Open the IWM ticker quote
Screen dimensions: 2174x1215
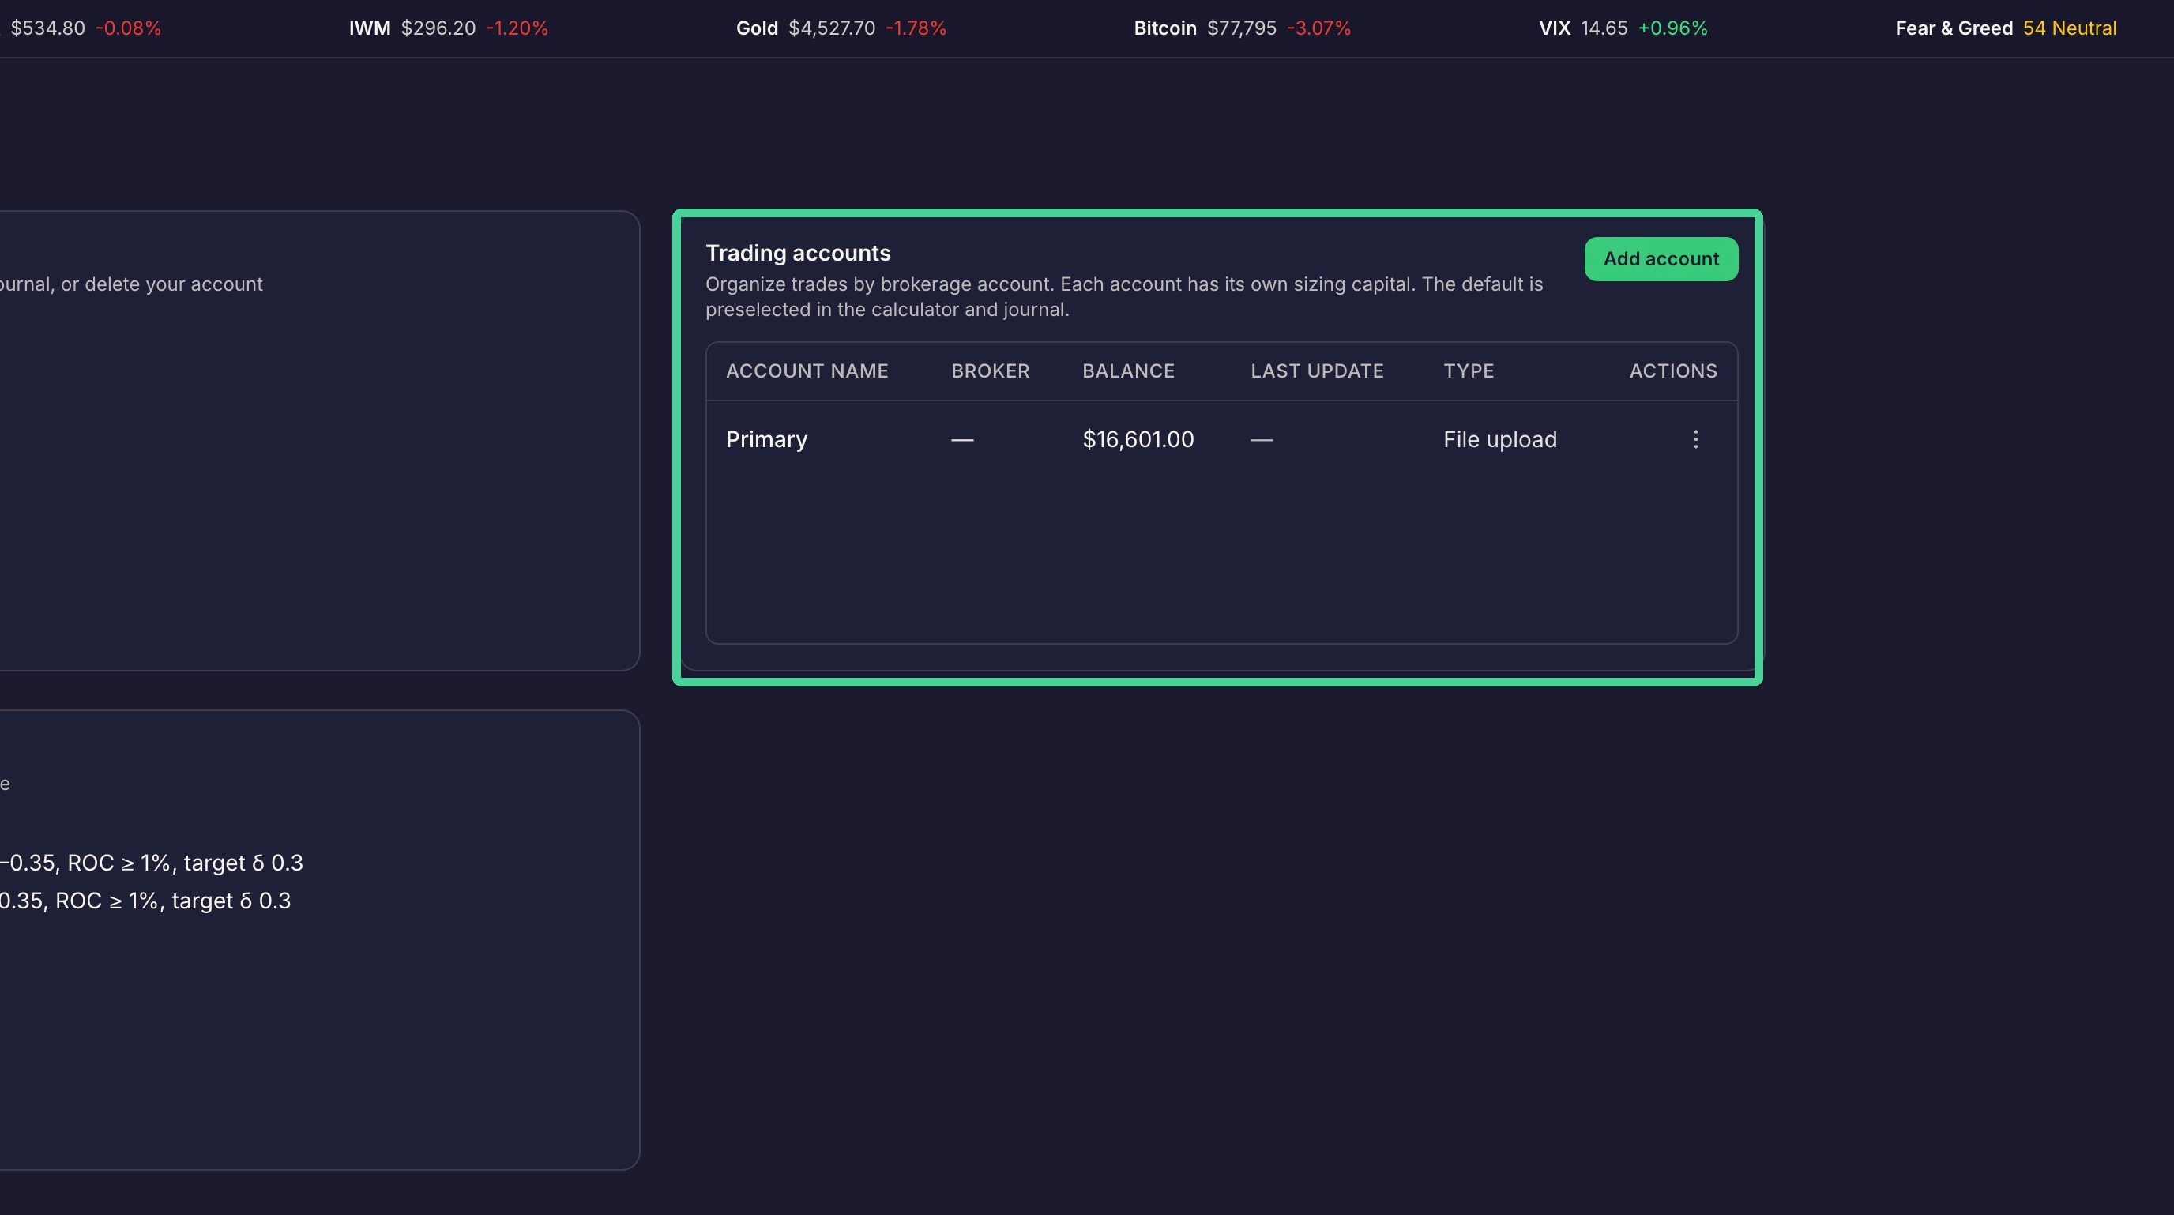tap(448, 28)
